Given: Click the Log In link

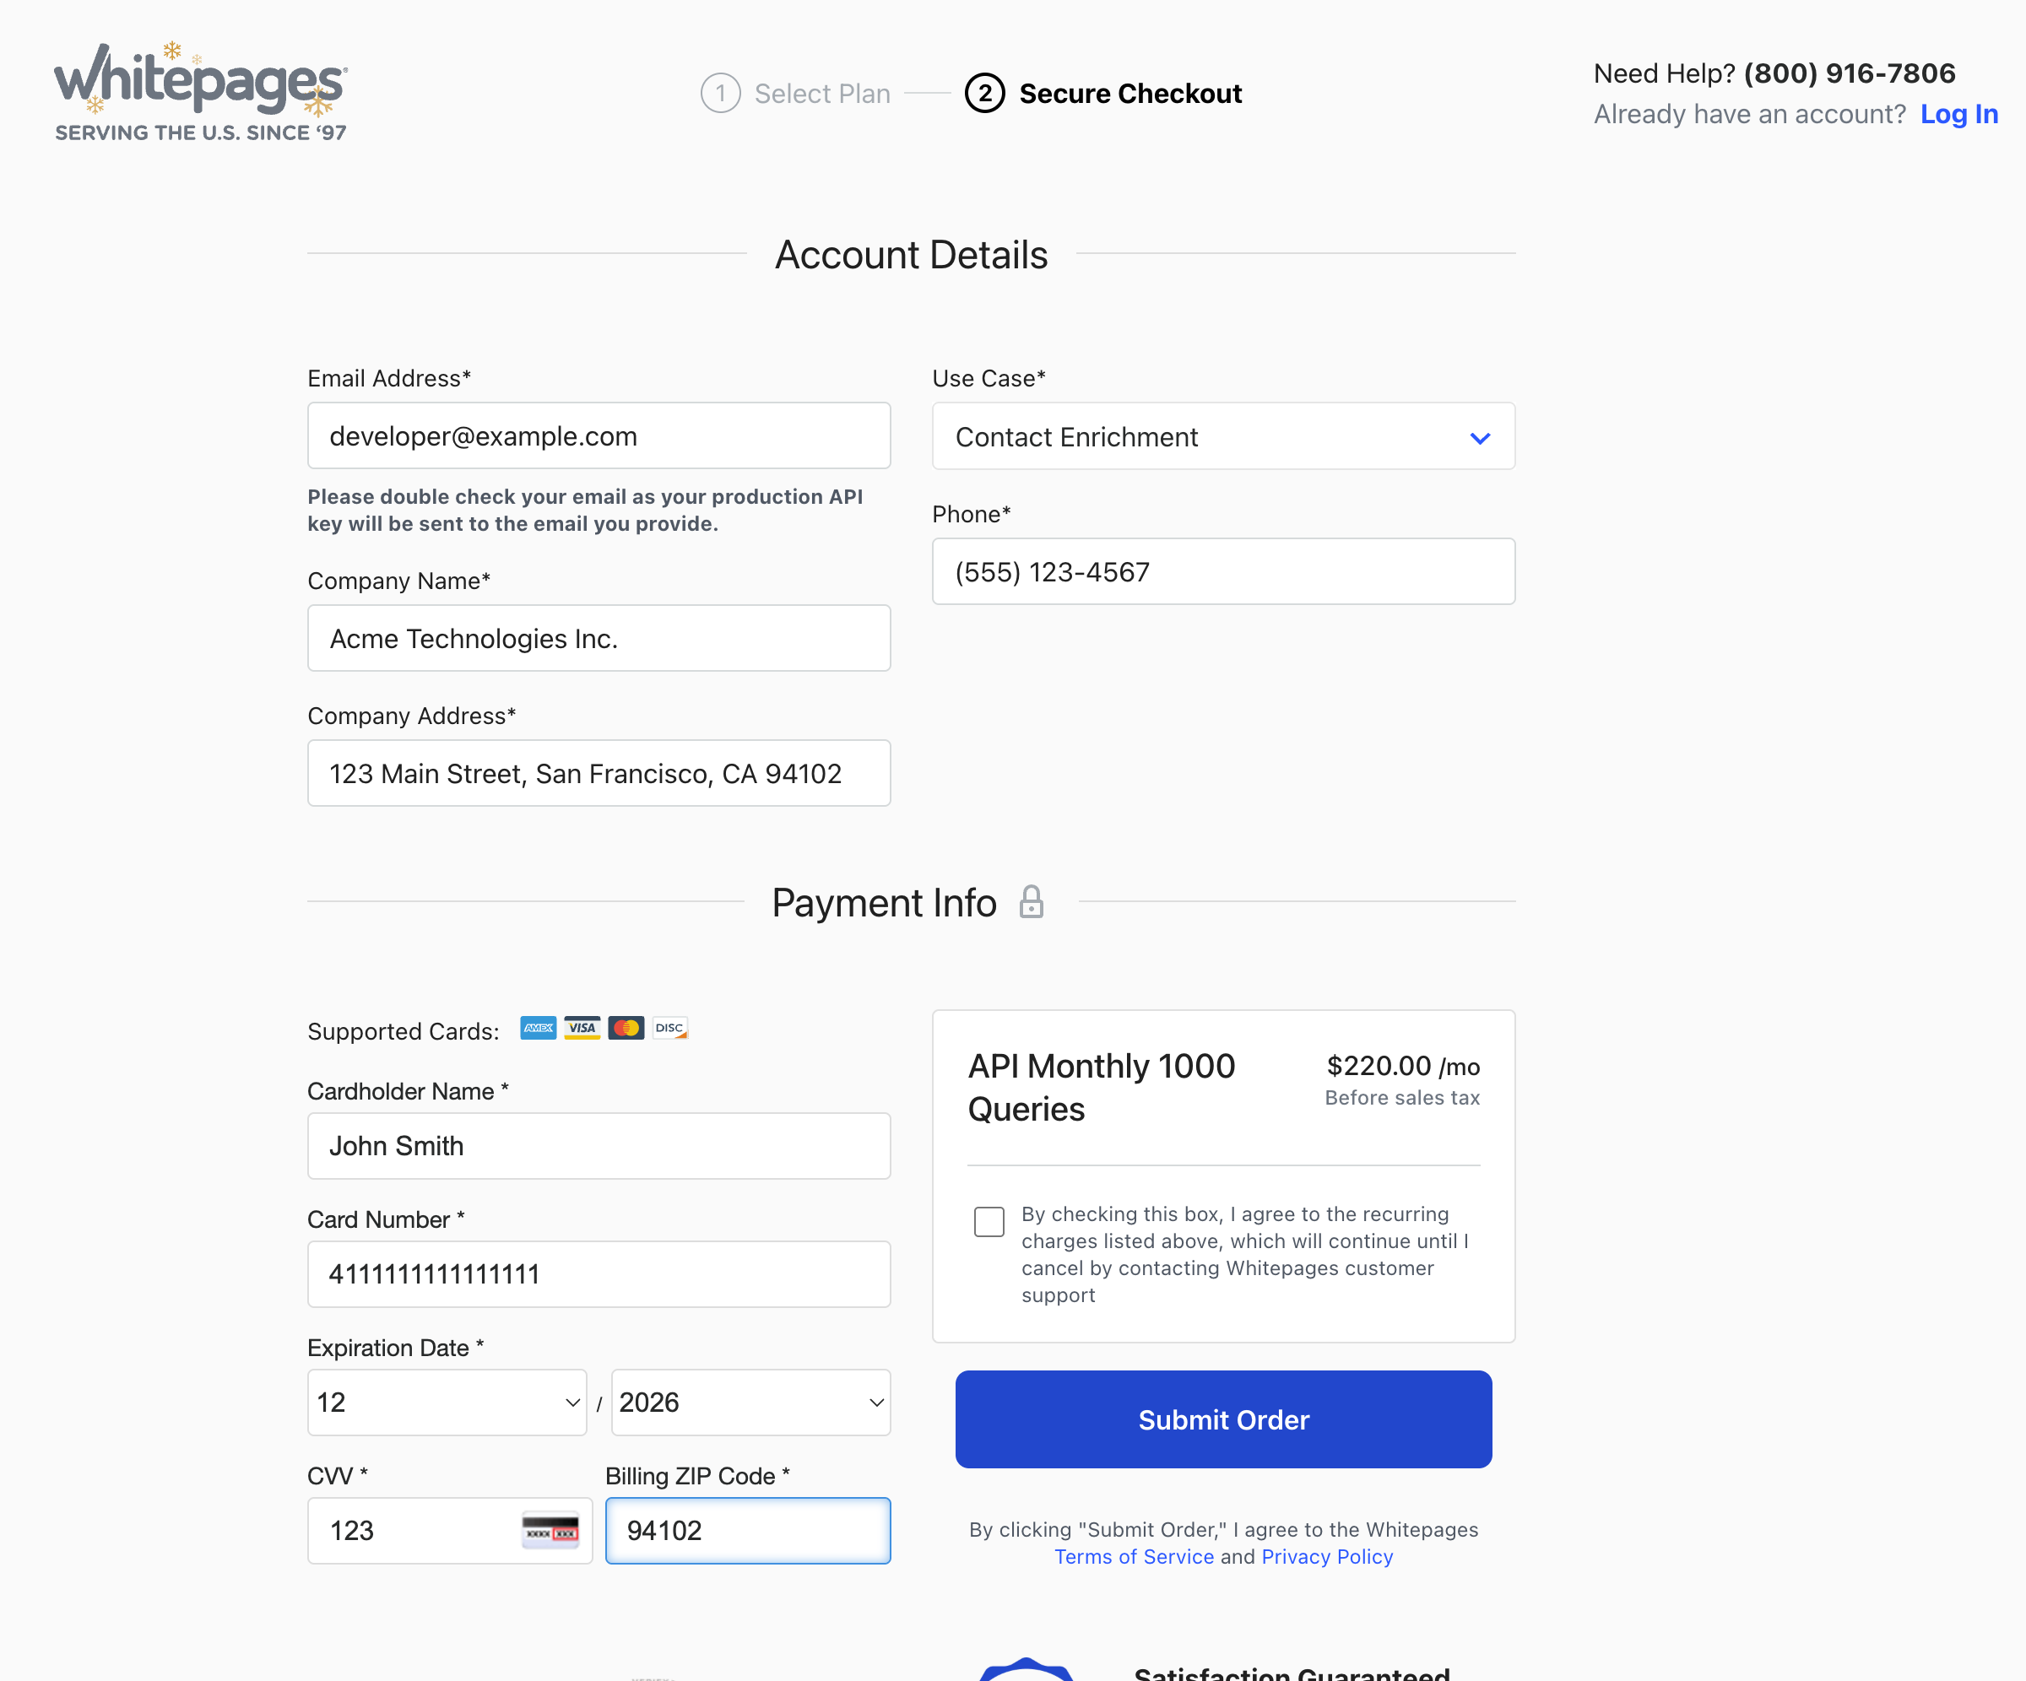Looking at the screenshot, I should tap(1959, 114).
